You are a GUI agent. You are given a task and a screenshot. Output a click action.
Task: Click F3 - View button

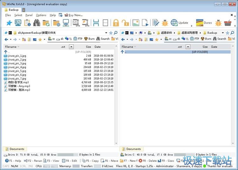(51, 161)
